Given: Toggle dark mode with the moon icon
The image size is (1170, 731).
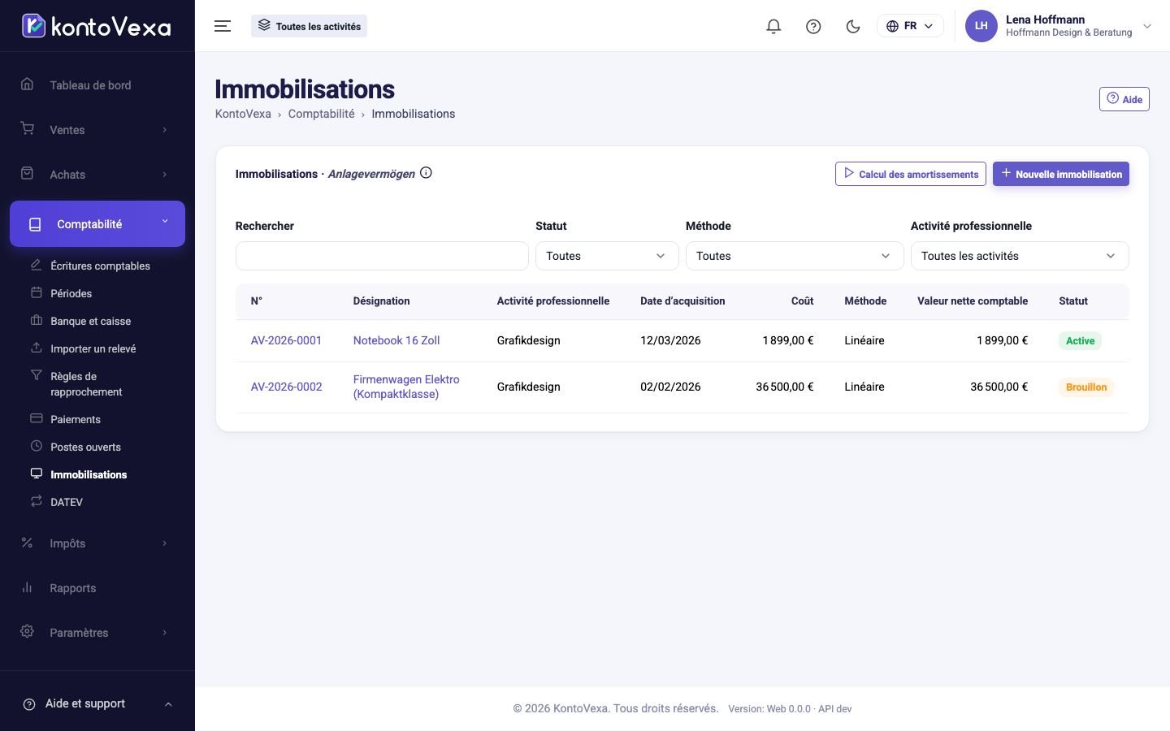Looking at the screenshot, I should 853,26.
